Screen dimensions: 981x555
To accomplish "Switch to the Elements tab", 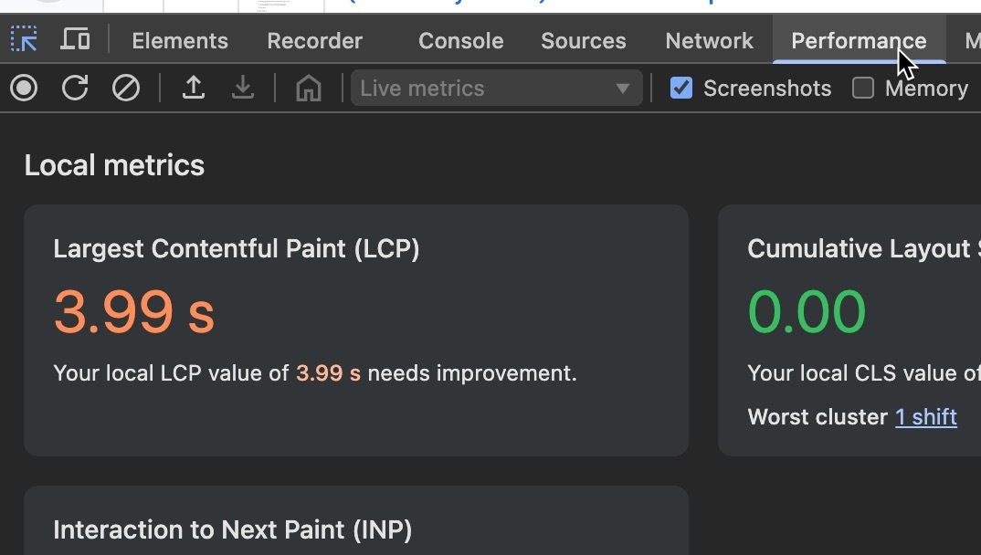I will 179,40.
